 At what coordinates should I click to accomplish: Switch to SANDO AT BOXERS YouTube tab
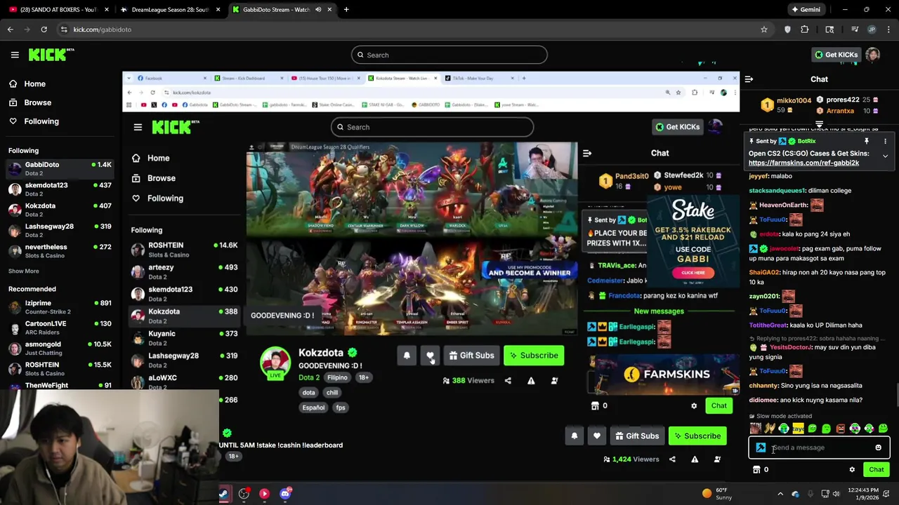click(58, 10)
